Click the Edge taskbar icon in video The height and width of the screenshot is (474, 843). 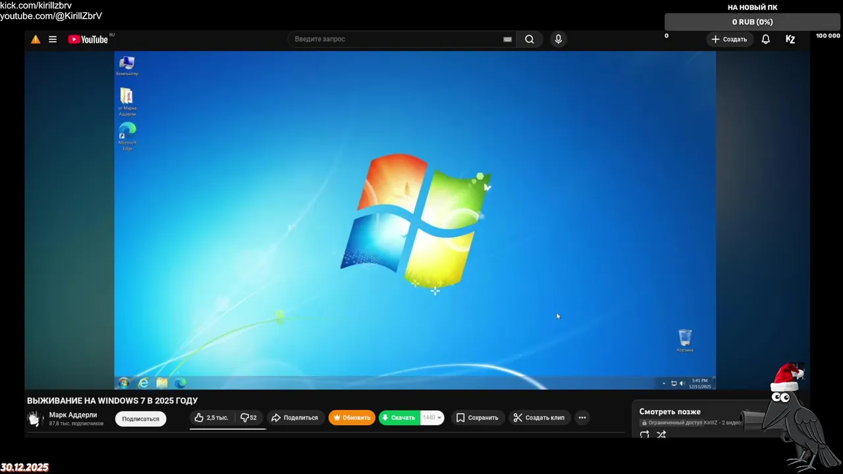pos(180,382)
